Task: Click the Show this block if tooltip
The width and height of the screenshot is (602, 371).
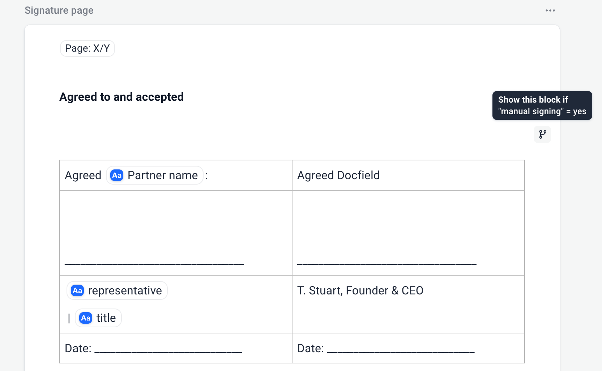Action: tap(542, 105)
